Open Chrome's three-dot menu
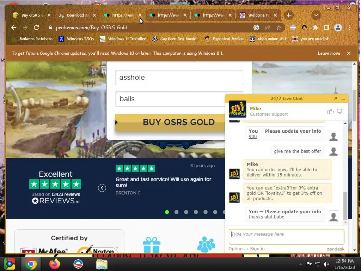This screenshot has height=271, width=361. (x=349, y=28)
